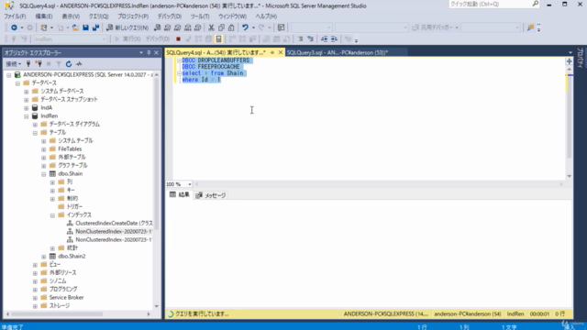The height and width of the screenshot is (330, 587).
Task: Switch to the 結果 results tab
Action: pos(180,195)
